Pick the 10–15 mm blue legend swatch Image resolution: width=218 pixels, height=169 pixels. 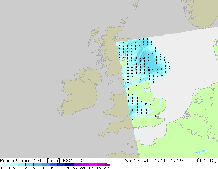[46, 165]
